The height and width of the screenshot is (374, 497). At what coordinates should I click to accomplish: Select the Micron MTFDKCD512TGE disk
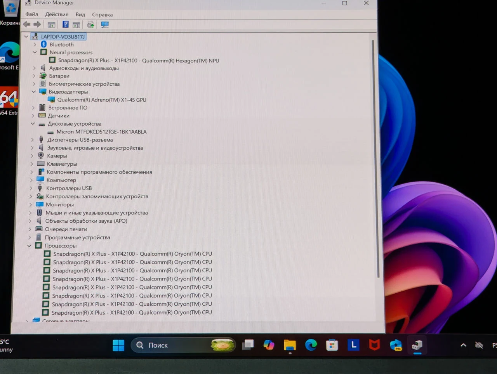tap(101, 132)
